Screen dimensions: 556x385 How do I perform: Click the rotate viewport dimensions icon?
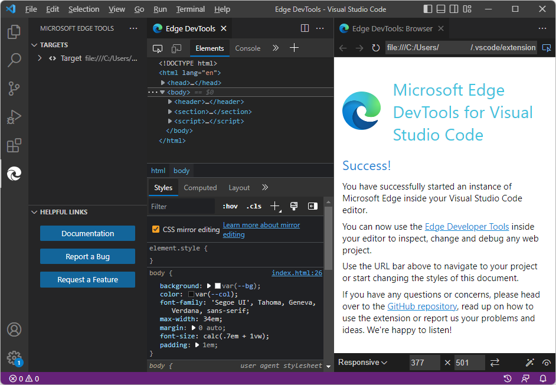click(495, 362)
